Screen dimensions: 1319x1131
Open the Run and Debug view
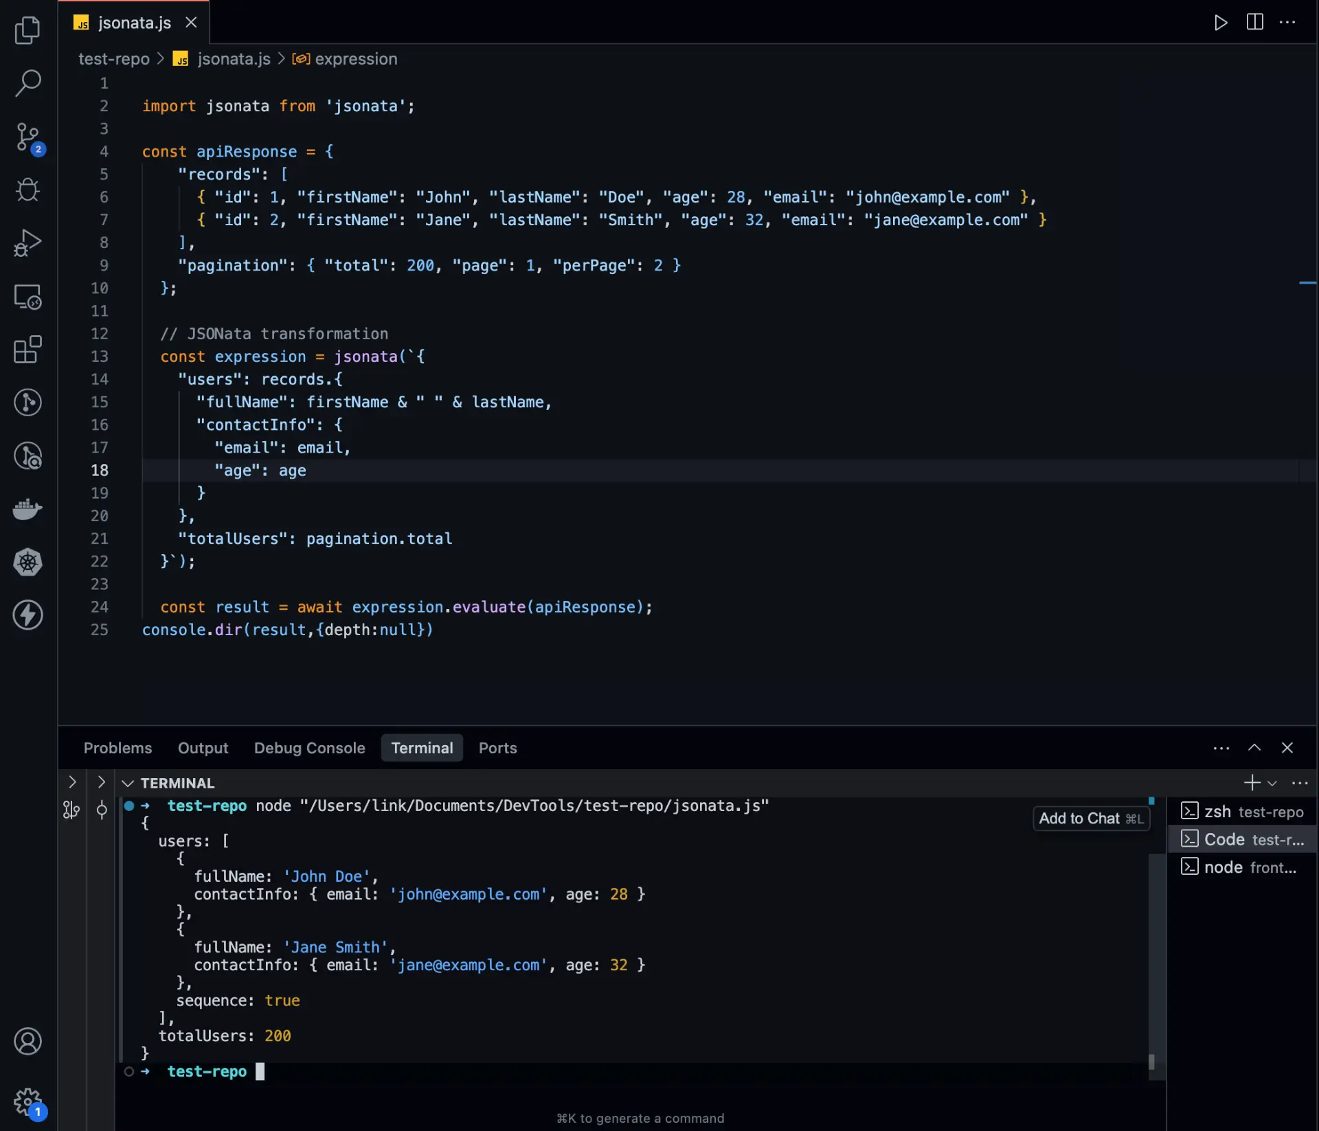[x=27, y=243]
